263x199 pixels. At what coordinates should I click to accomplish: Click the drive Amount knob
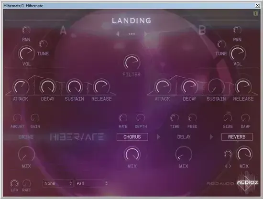(17, 118)
